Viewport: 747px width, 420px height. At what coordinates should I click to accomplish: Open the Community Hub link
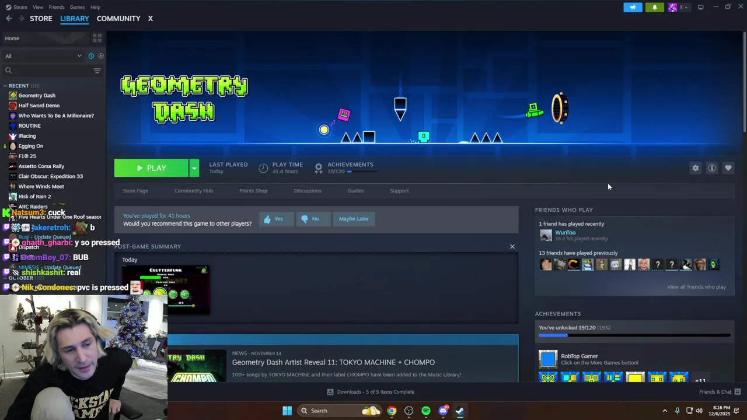tap(194, 191)
